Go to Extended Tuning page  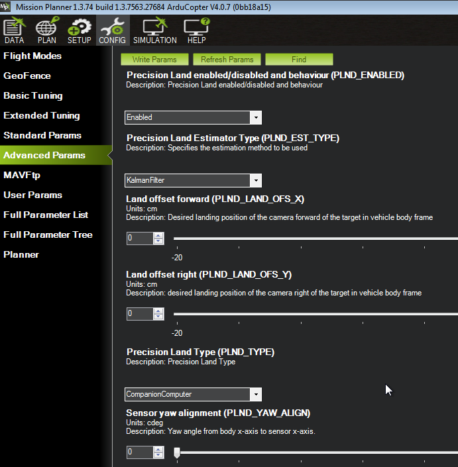pyautogui.click(x=41, y=115)
